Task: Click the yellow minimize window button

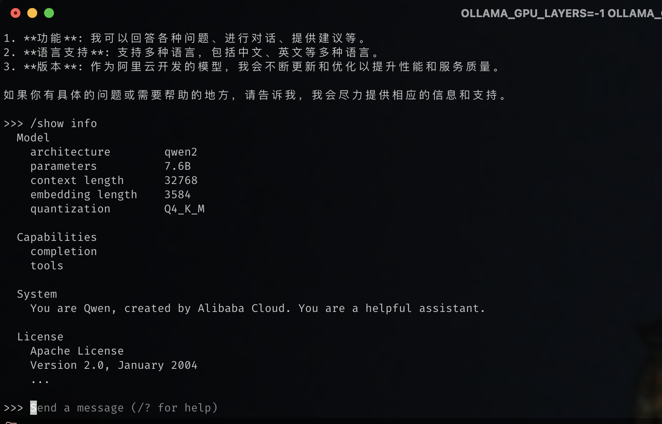Action: coord(32,13)
